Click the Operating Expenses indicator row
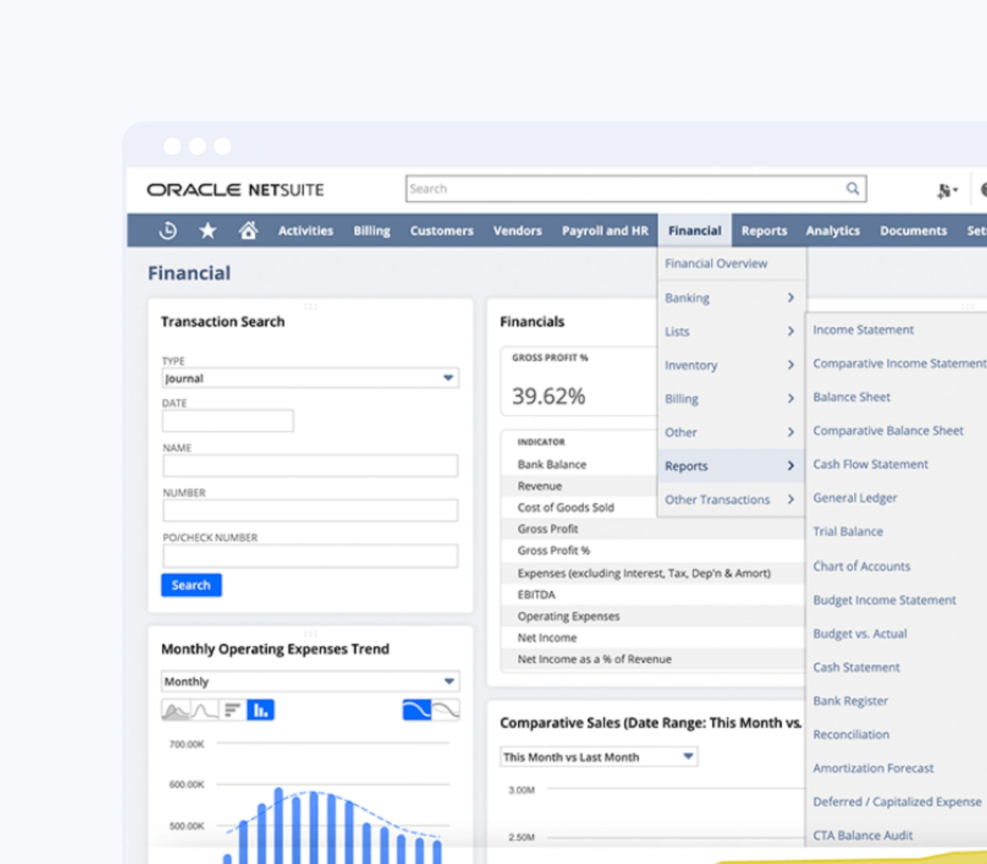Viewport: 987px width, 864px height. (x=653, y=617)
